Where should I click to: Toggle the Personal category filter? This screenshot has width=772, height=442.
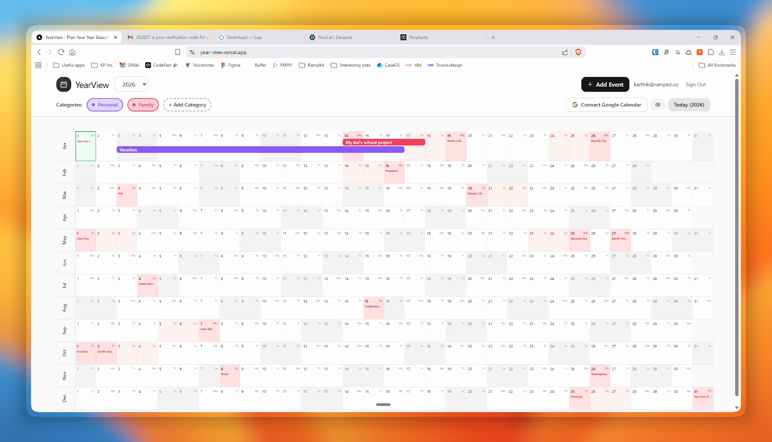(x=105, y=105)
